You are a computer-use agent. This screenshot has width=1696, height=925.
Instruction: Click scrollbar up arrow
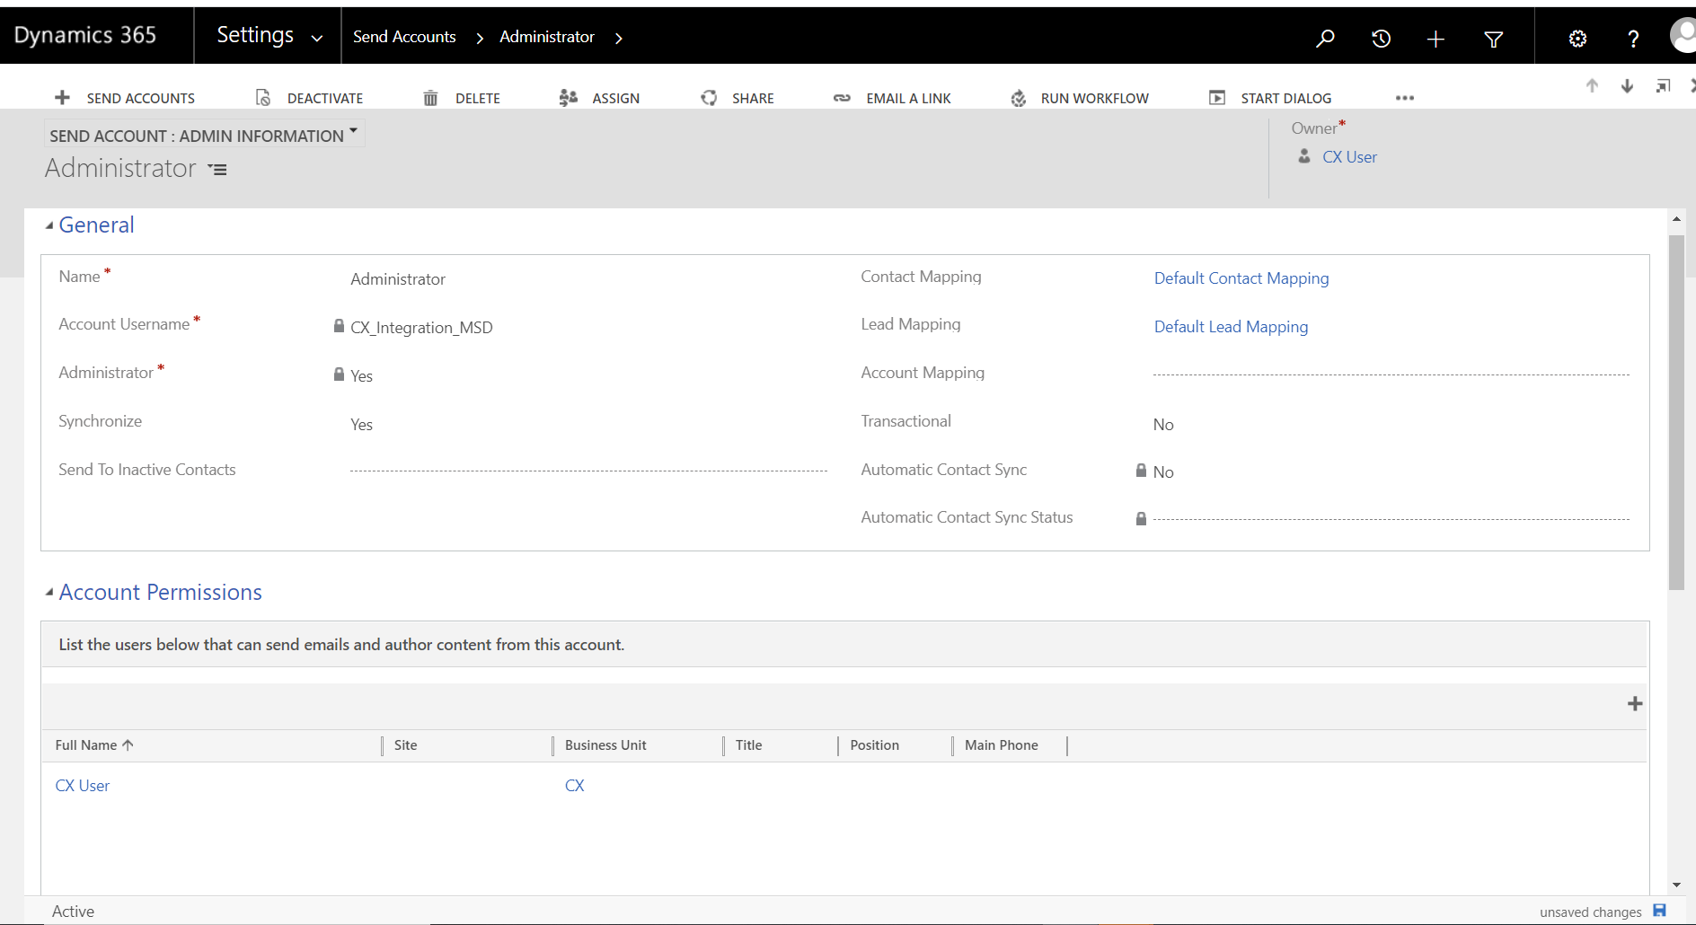[1676, 218]
